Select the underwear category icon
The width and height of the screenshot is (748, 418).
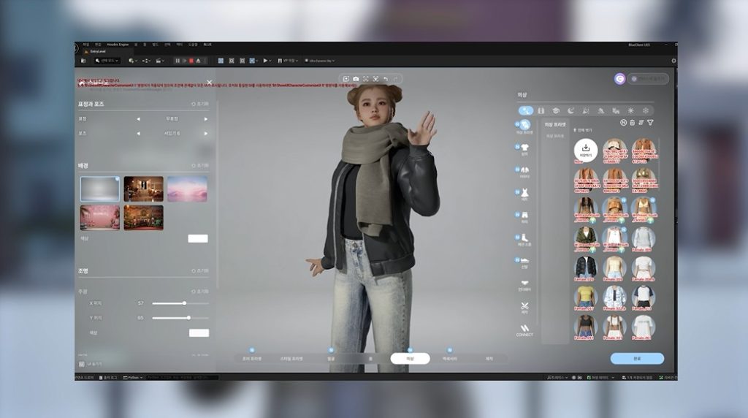point(524,284)
